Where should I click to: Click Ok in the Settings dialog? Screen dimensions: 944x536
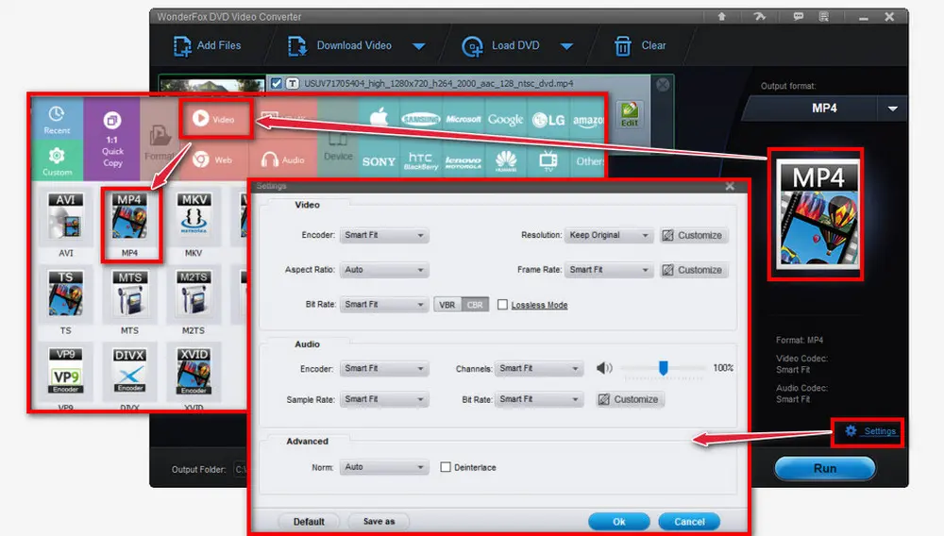point(618,521)
